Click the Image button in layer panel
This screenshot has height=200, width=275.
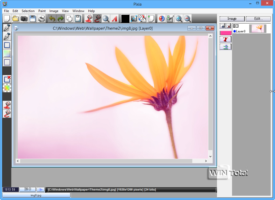[x=232, y=19]
